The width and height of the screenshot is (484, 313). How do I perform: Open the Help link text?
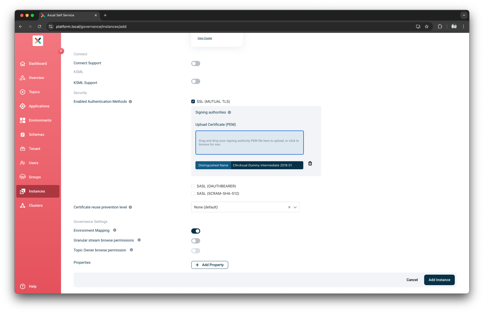(x=33, y=286)
